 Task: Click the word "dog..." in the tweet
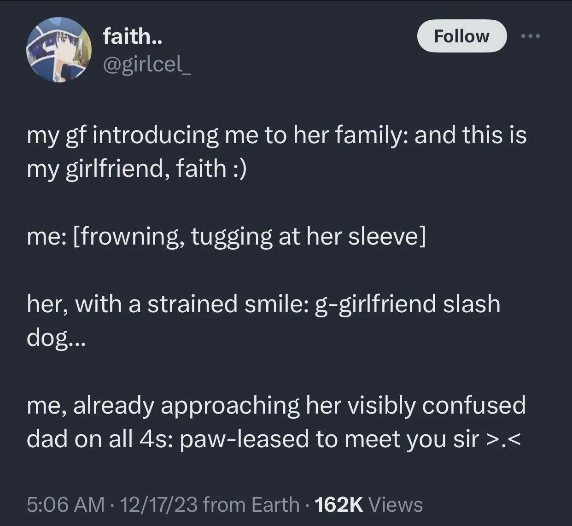coord(55,338)
